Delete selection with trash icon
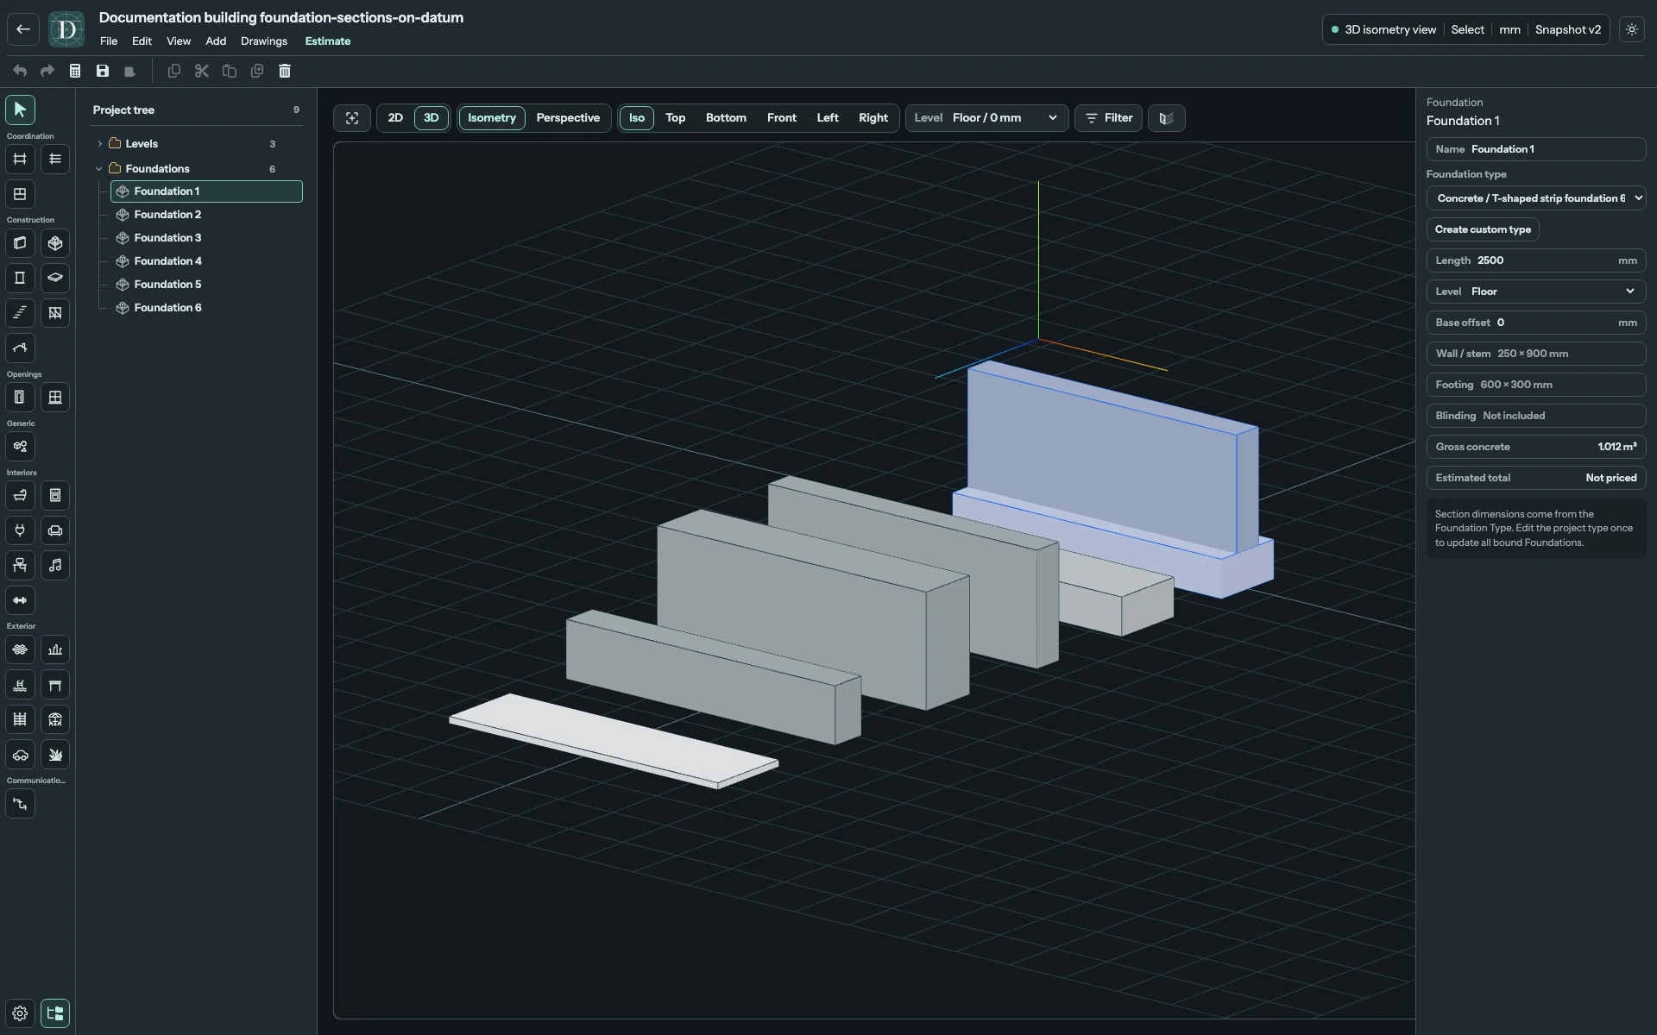 tap(285, 71)
